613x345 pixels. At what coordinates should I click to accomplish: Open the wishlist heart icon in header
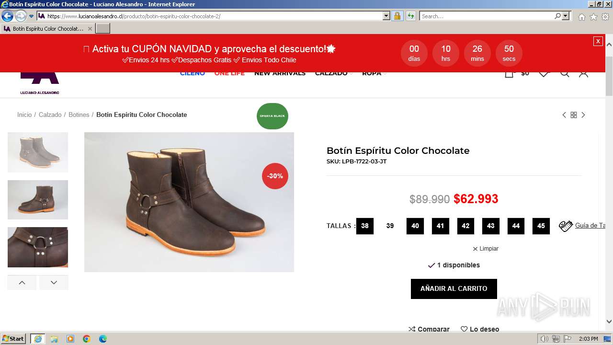point(544,73)
